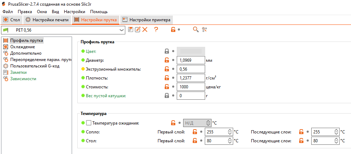This screenshot has height=154, width=351.
Task: Click the compare presets icon
Action: pos(204,30)
